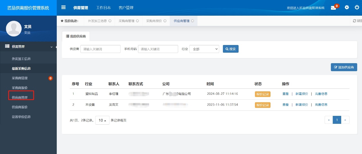Click the 匠品供需报价管理系统 title
Screen dimensions: 362x154
click(28, 8)
